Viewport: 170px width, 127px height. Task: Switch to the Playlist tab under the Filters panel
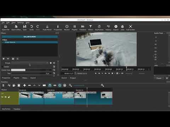[16, 78]
